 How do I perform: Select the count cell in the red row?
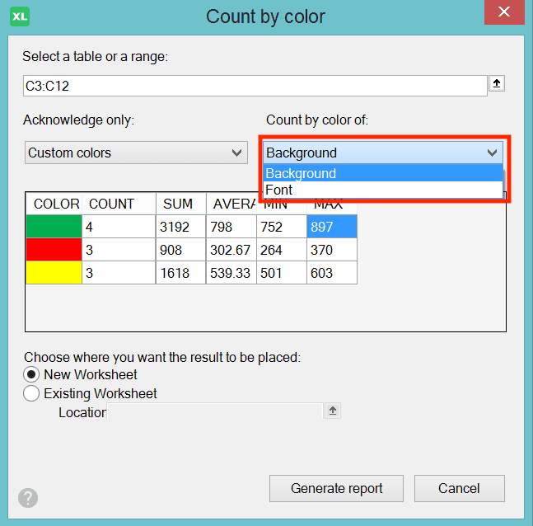coord(119,249)
